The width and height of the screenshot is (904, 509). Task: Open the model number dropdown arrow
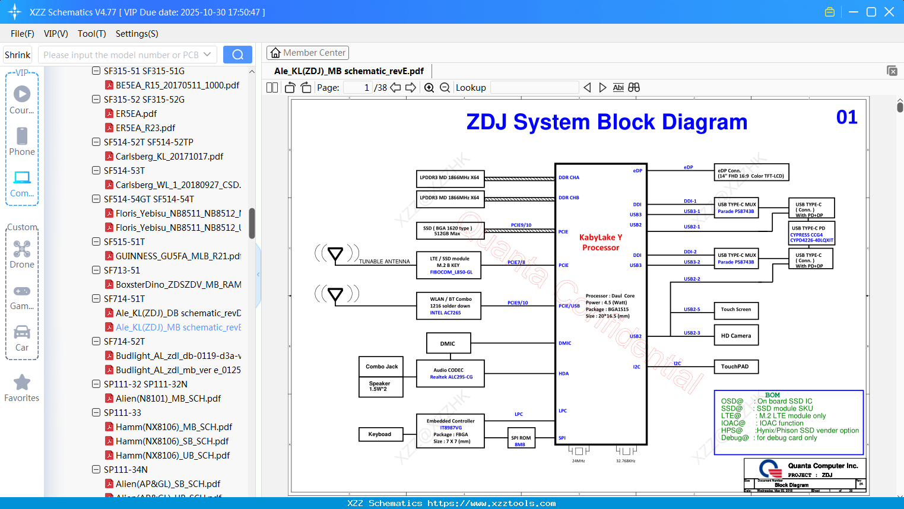[x=207, y=55]
